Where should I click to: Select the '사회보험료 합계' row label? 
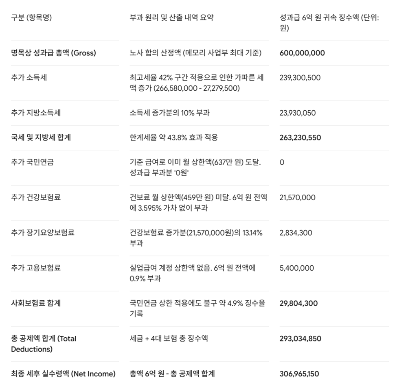pyautogui.click(x=36, y=303)
